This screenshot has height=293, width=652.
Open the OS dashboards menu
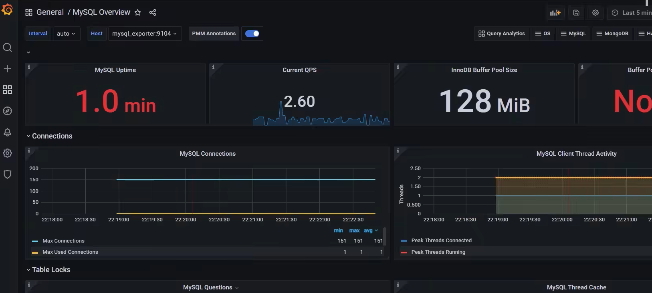[543, 34]
